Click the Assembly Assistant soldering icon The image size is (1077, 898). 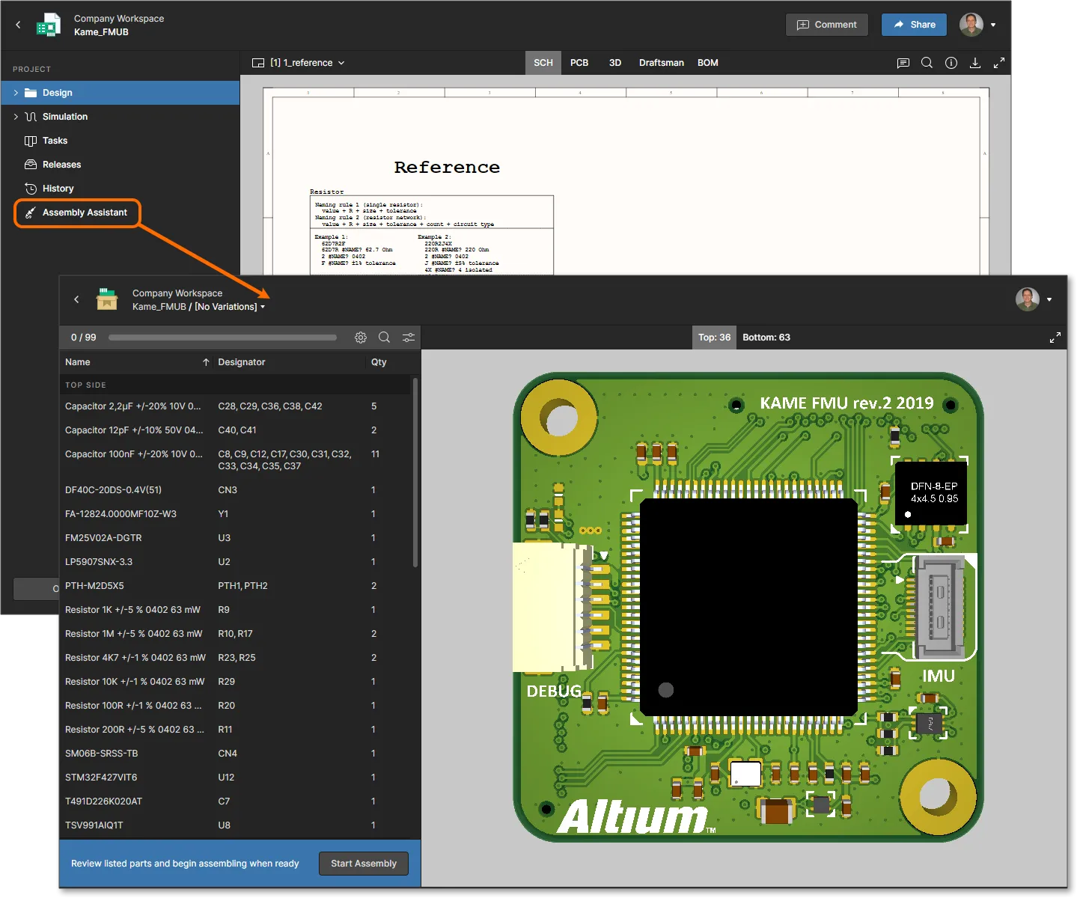pyautogui.click(x=31, y=213)
